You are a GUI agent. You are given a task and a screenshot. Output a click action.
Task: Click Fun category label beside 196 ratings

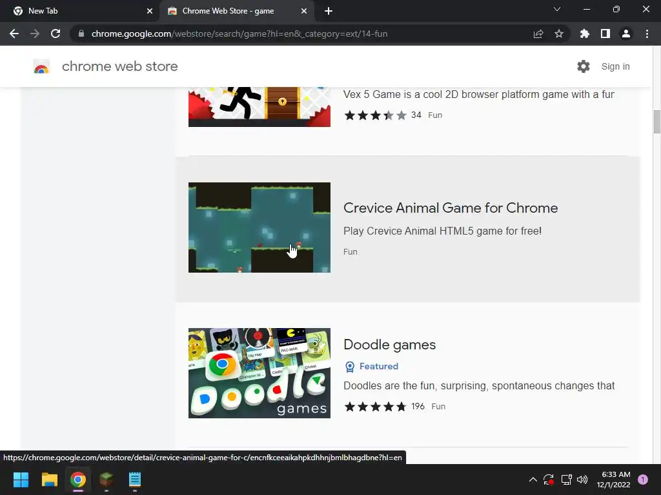pyautogui.click(x=438, y=407)
